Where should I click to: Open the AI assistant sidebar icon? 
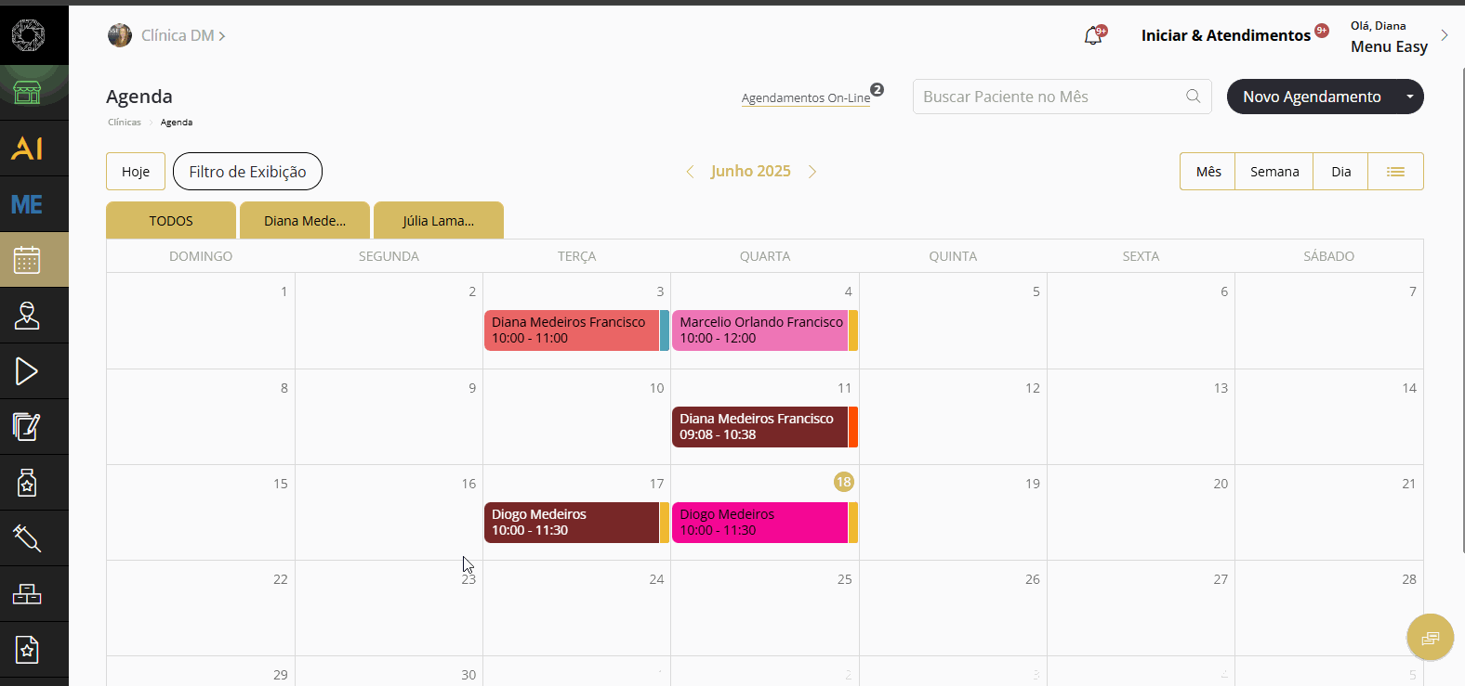click(27, 149)
